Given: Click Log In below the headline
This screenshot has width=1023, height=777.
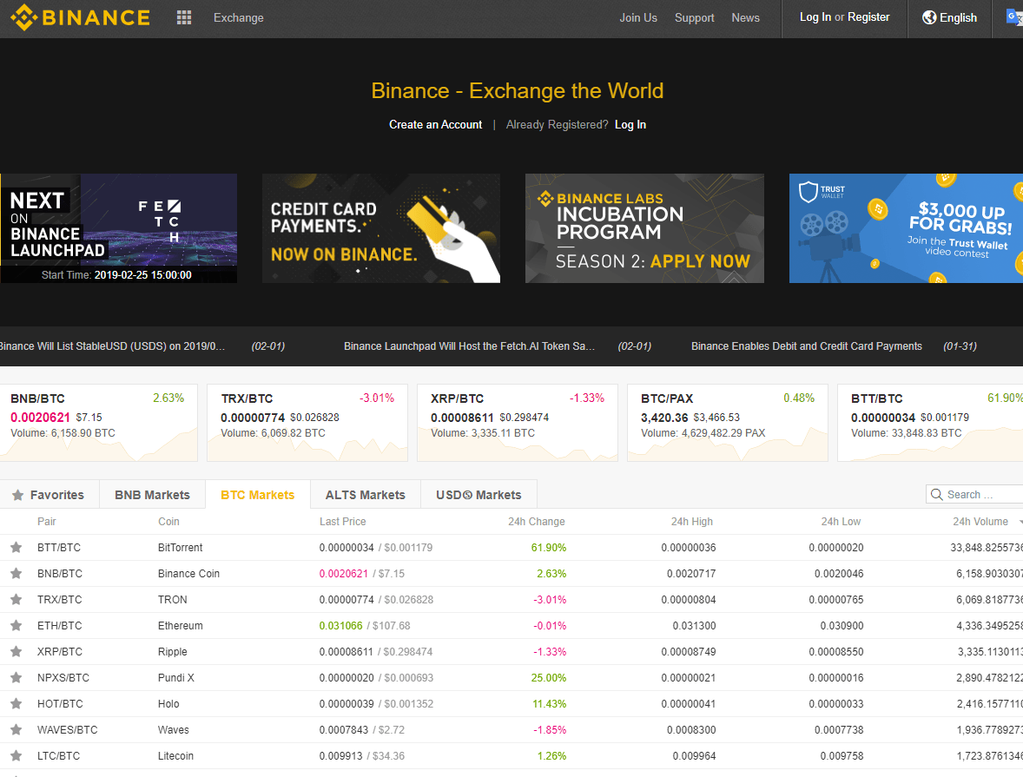Looking at the screenshot, I should [x=630, y=125].
